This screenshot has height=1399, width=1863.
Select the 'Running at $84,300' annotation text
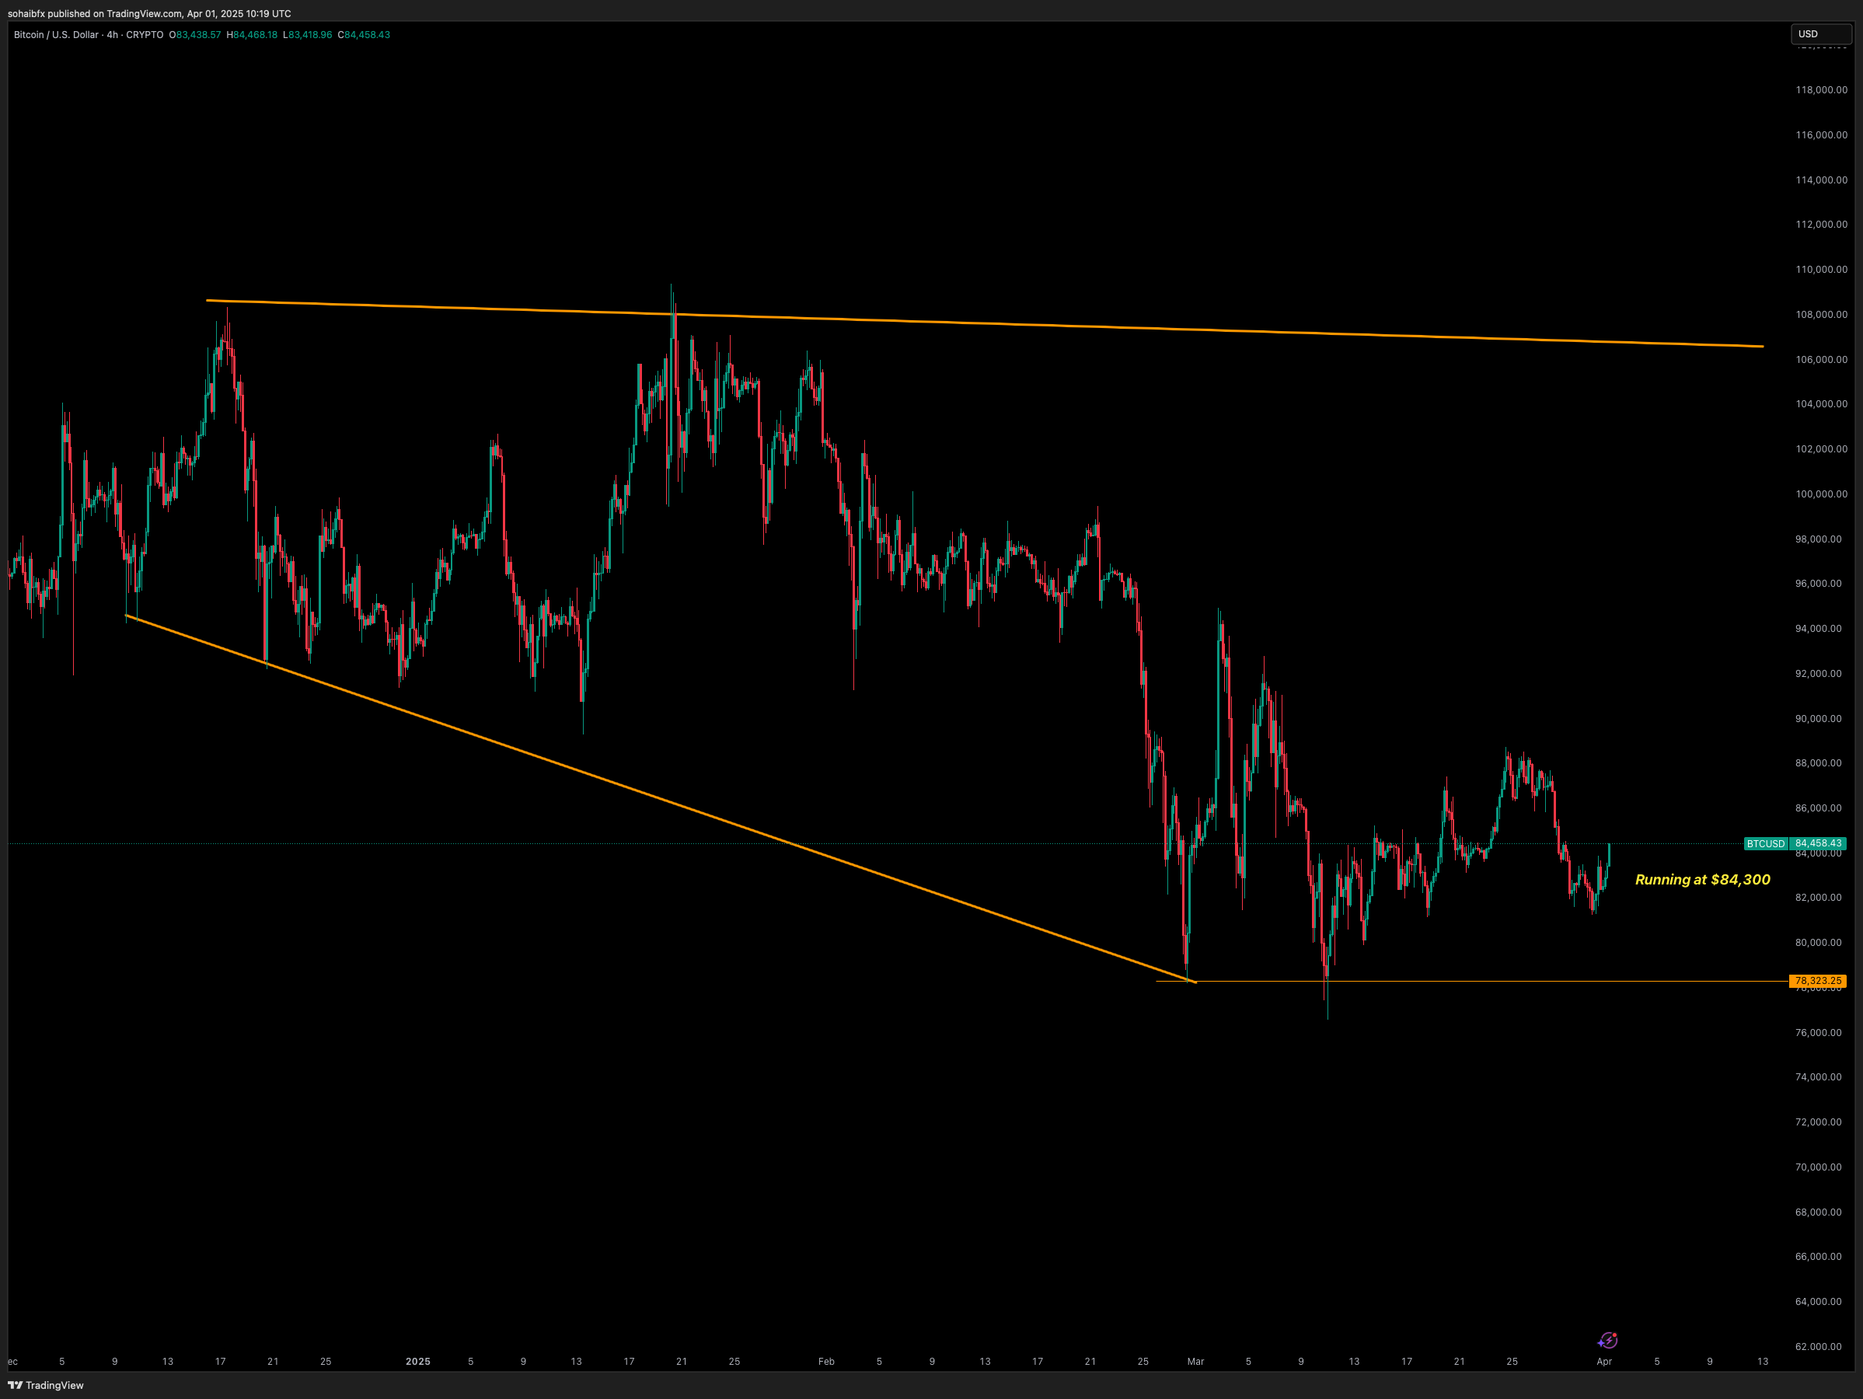coord(1702,879)
